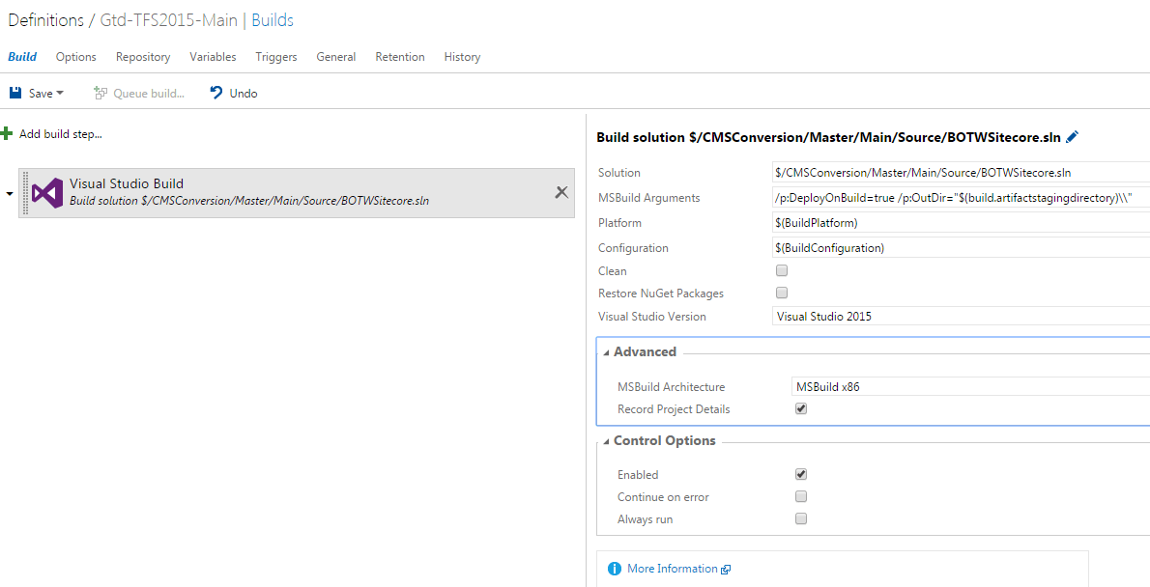Click the Save disk icon
This screenshot has height=587, width=1150.
(x=14, y=92)
